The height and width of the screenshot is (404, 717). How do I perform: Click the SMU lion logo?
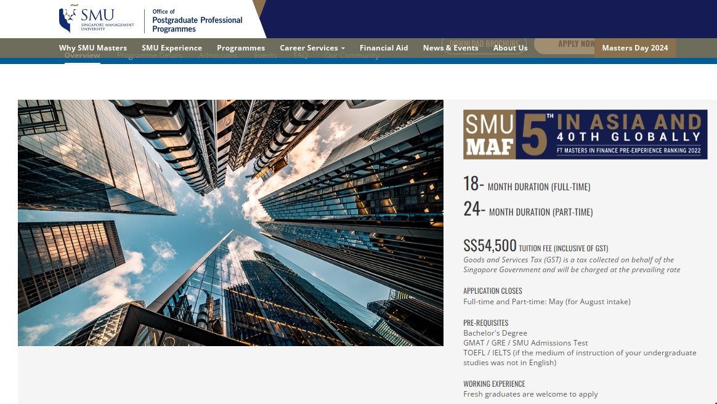[x=95, y=19]
